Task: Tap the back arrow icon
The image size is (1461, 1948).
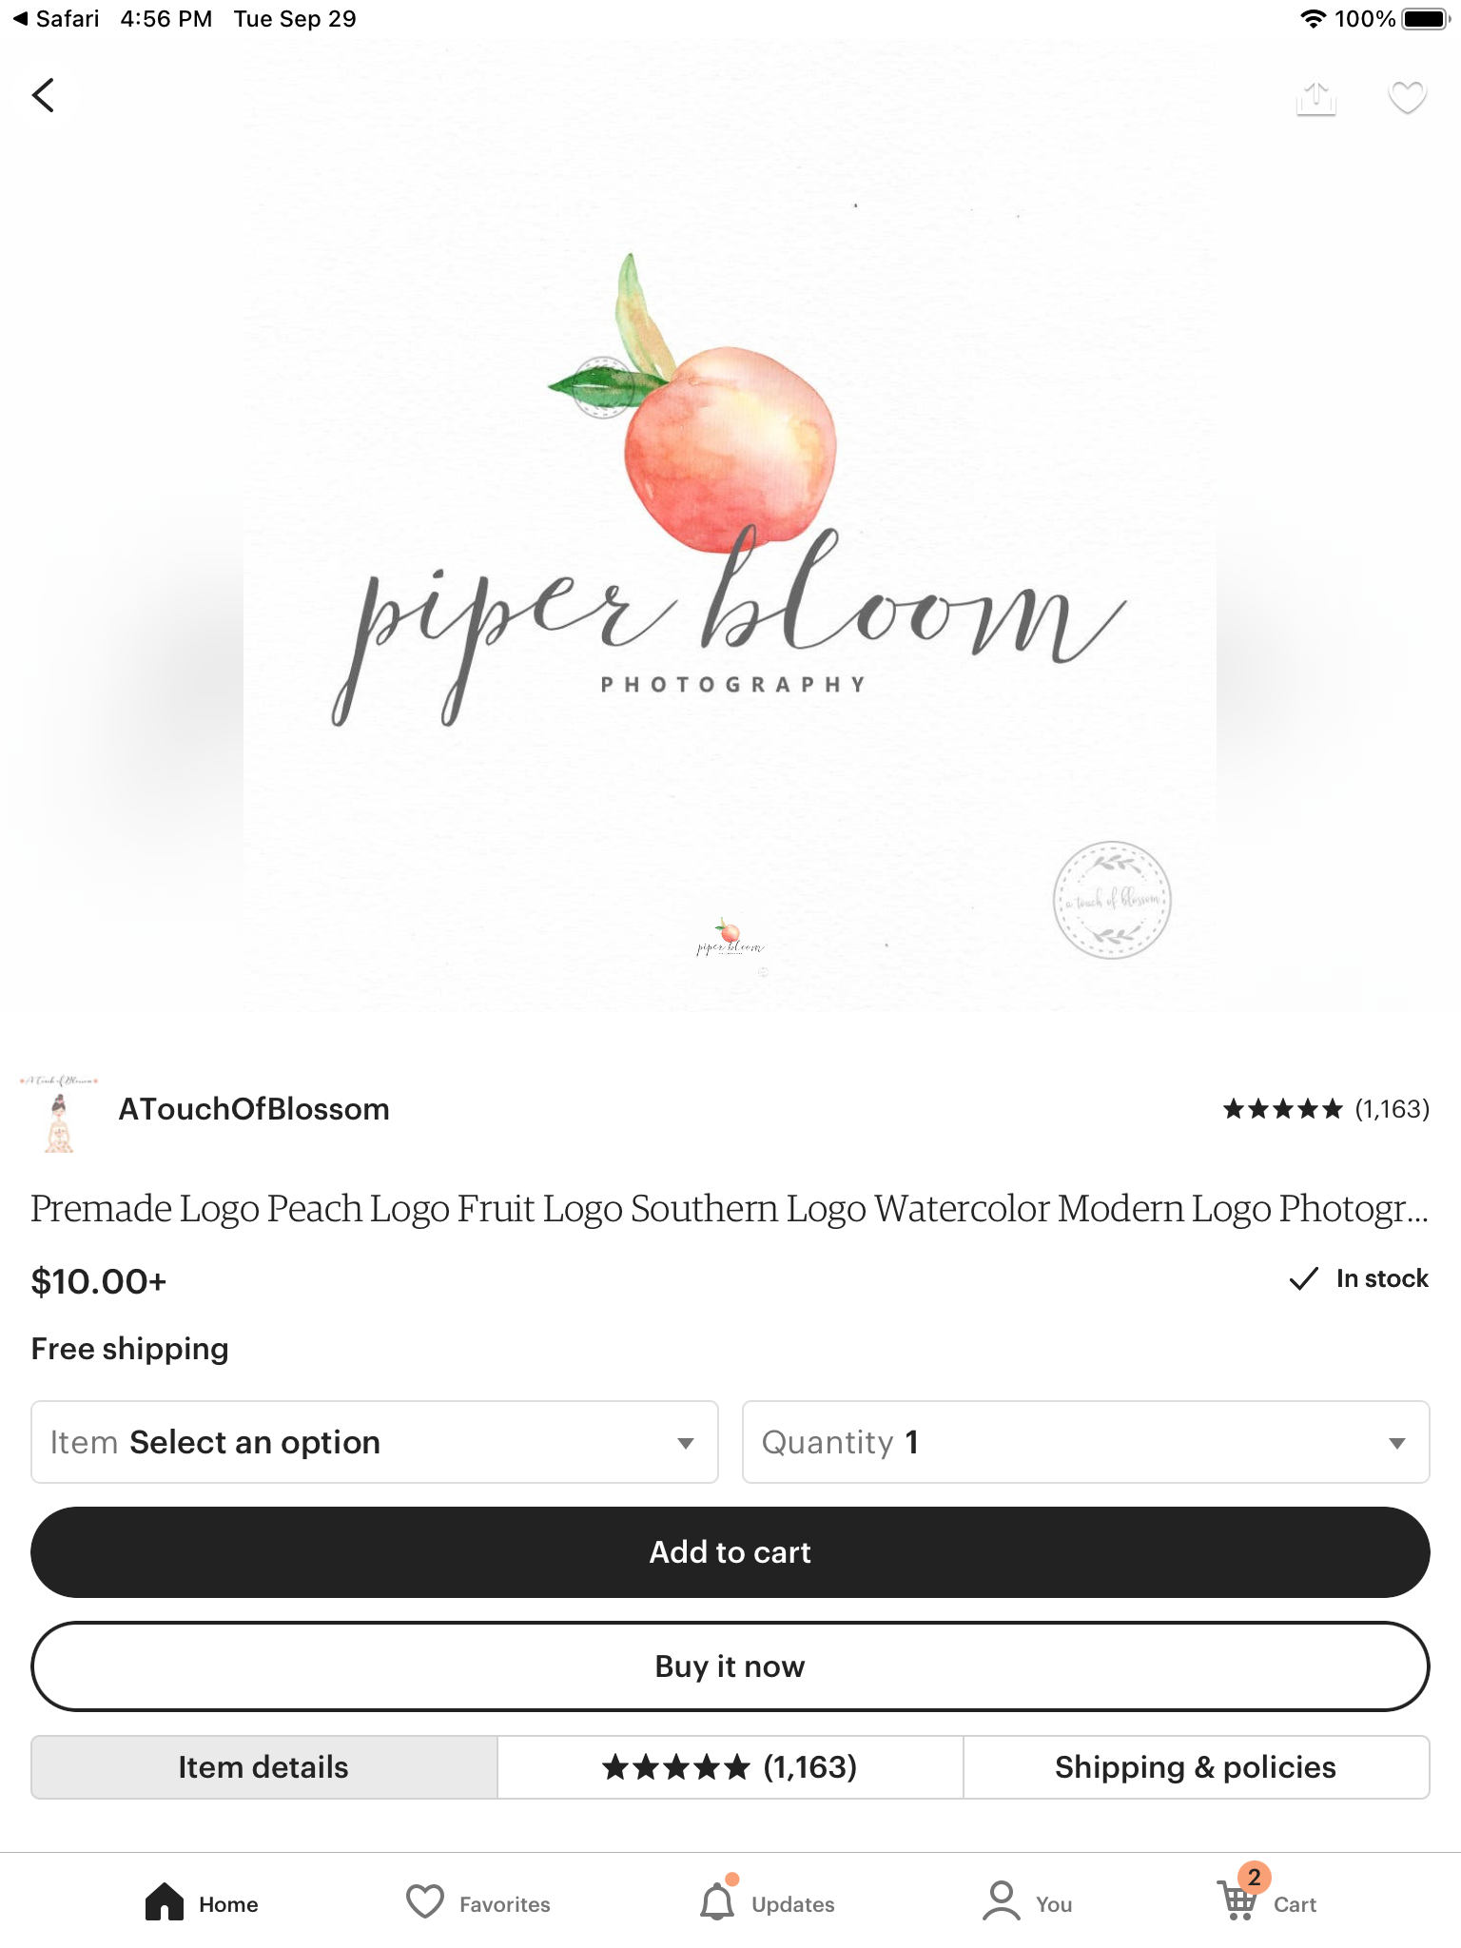Action: click(44, 95)
